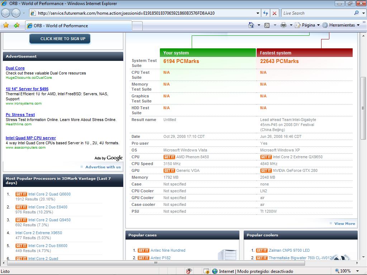Click the Internet protected mode status text
The image size is (367, 275).
coord(256,271)
